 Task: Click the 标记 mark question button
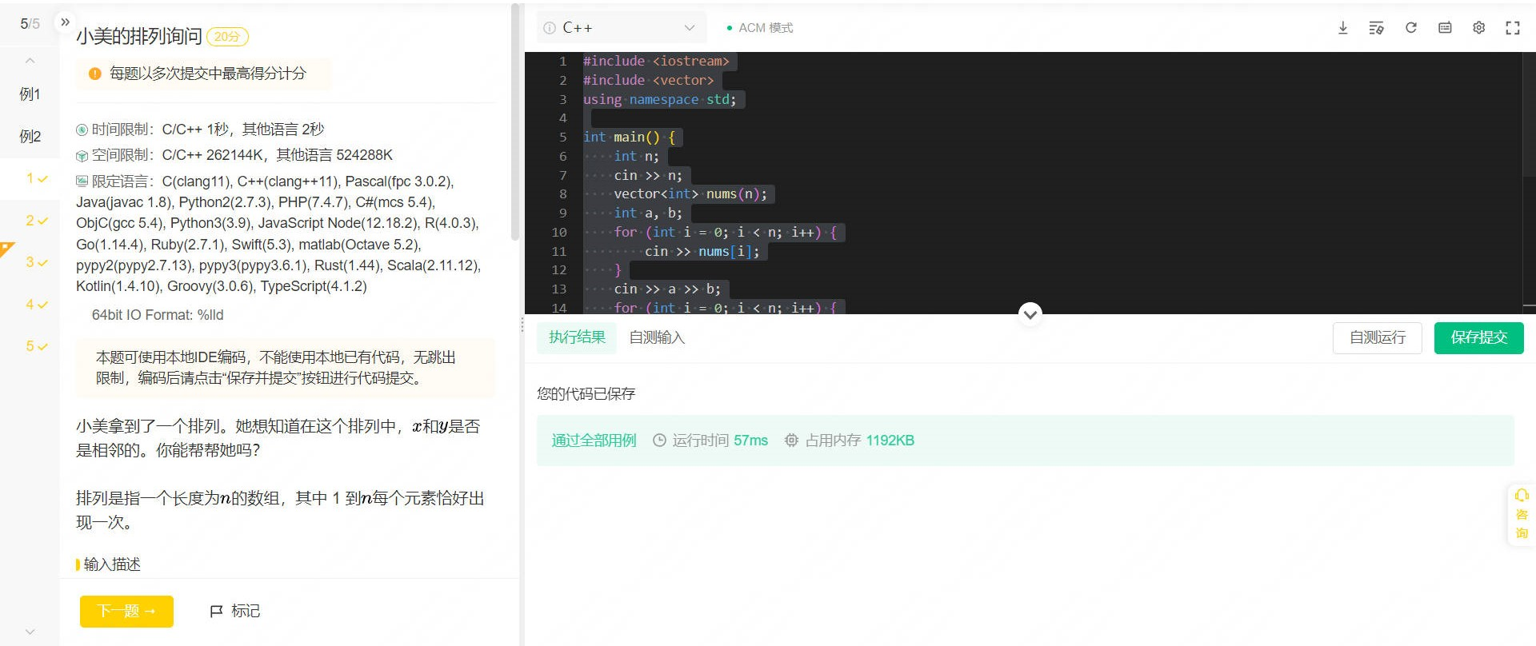pyautogui.click(x=234, y=612)
